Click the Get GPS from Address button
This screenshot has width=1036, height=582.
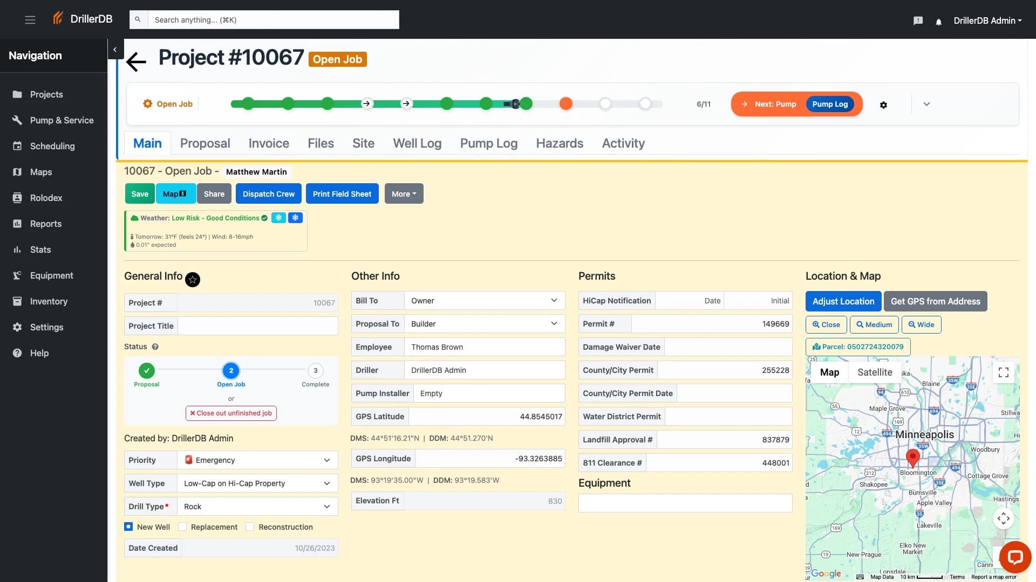(x=935, y=301)
